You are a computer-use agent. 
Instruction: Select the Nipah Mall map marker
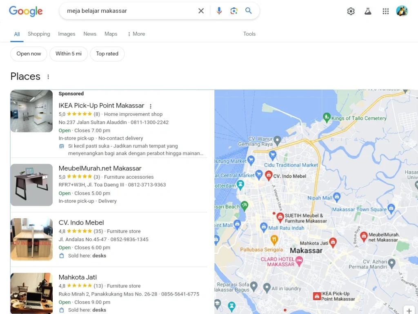[x=337, y=197]
